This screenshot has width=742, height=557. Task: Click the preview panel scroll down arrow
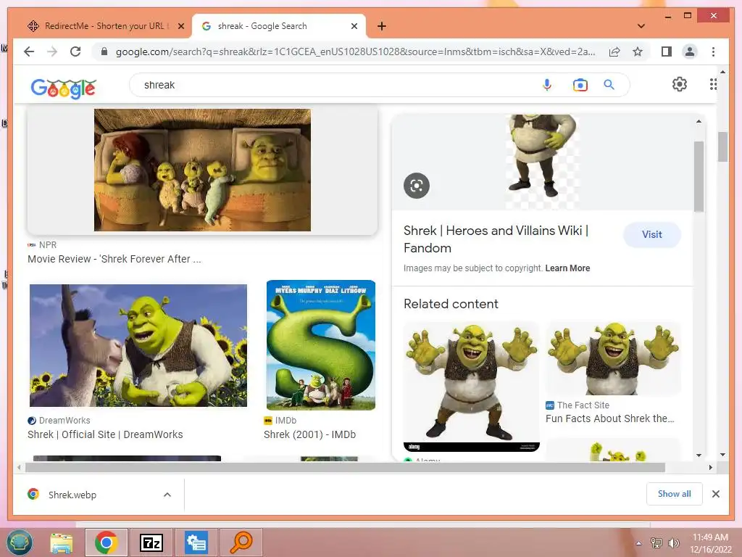pyautogui.click(x=699, y=455)
